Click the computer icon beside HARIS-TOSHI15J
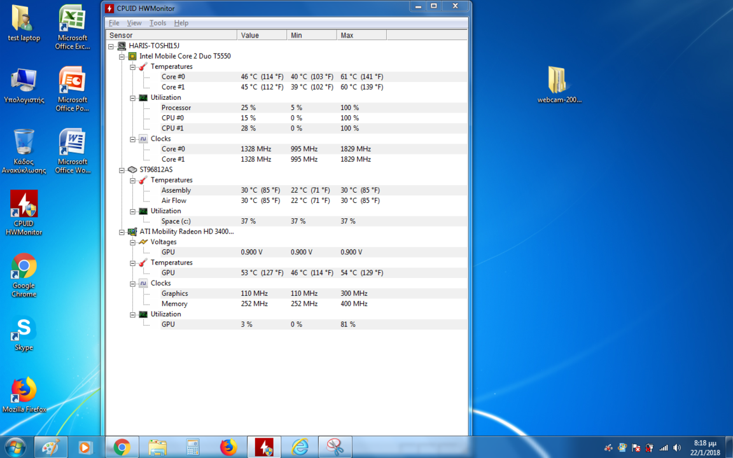The image size is (733, 458). coord(122,46)
